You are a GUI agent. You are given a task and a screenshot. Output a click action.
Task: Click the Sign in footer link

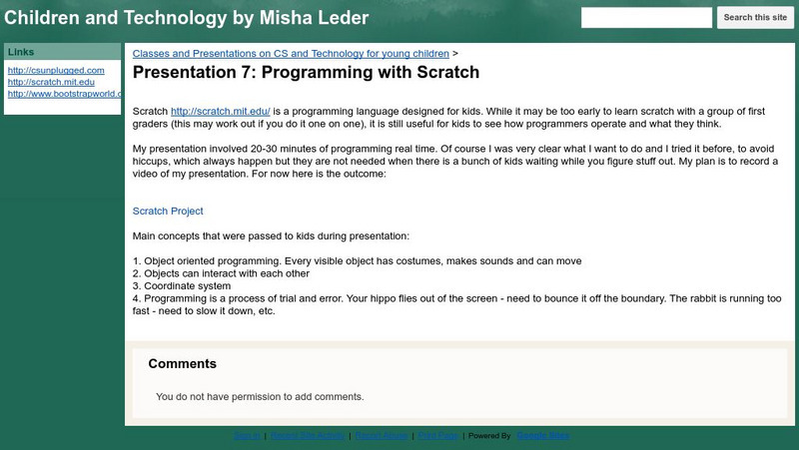pos(247,436)
